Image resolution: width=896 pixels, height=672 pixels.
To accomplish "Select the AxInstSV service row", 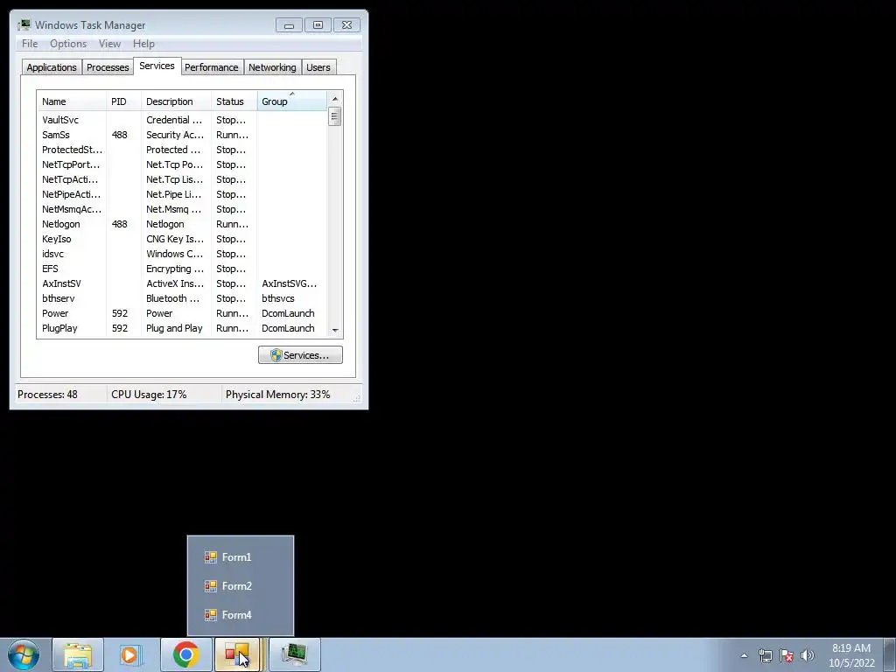I will [182, 283].
